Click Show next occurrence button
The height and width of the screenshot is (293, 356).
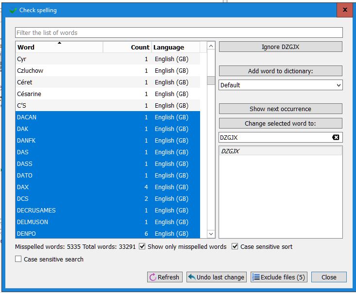coord(281,109)
